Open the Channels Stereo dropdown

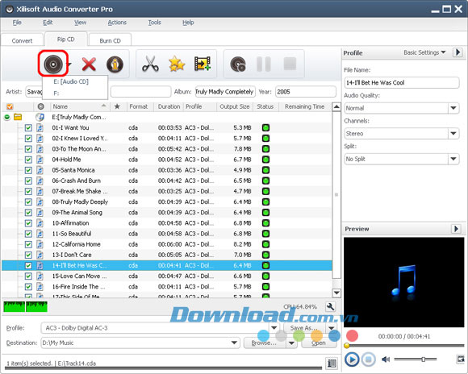[453, 133]
